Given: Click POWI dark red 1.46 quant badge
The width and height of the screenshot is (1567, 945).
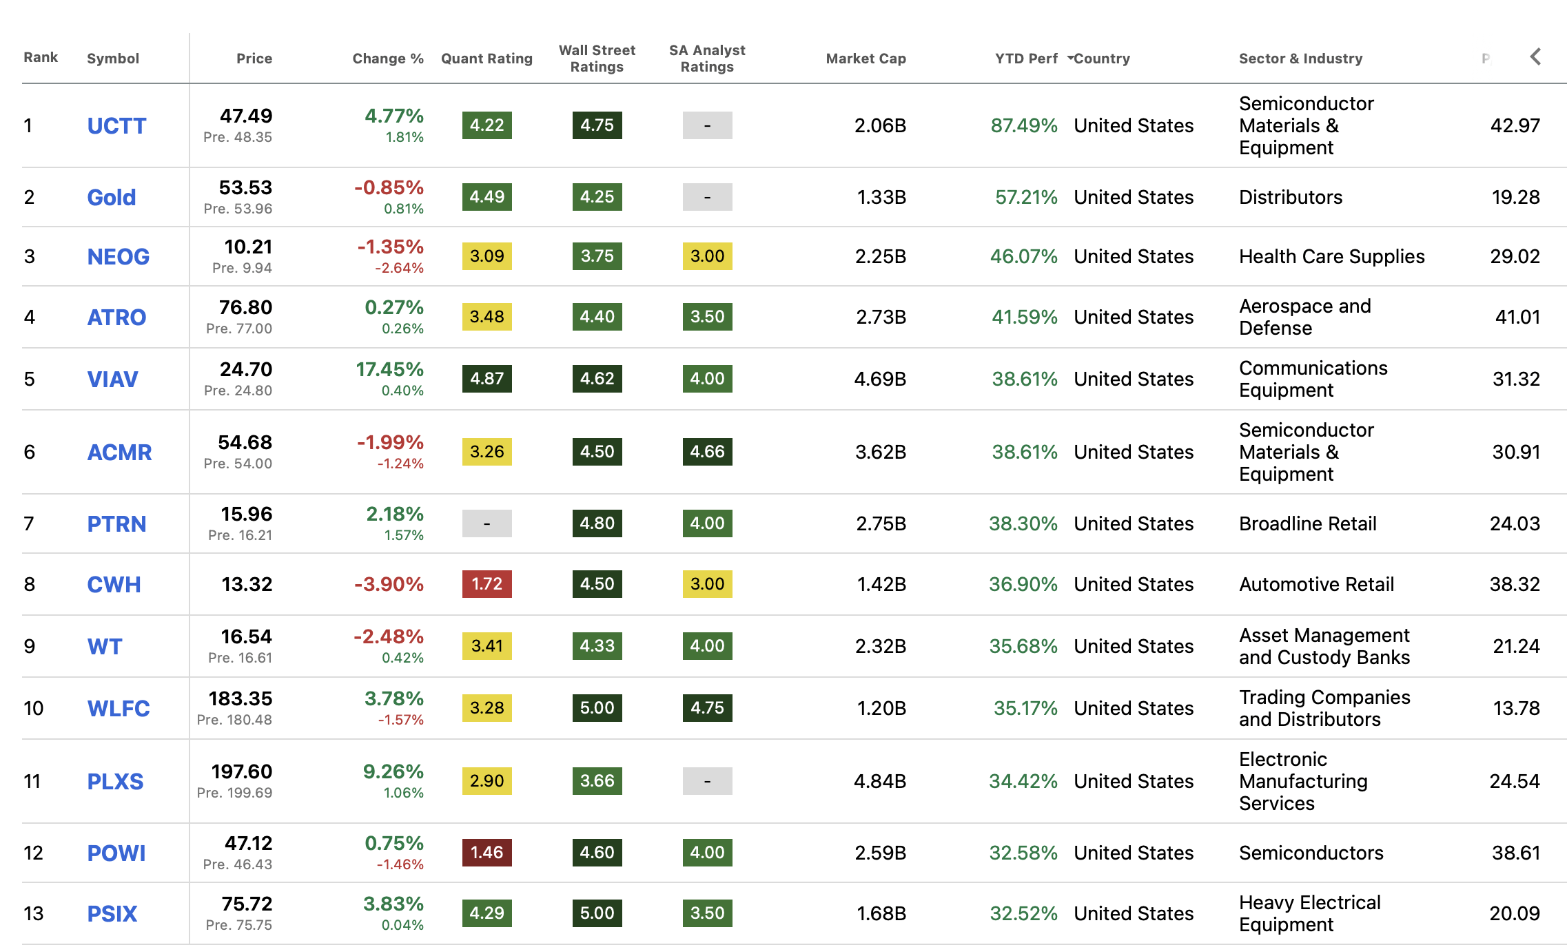Looking at the screenshot, I should tap(487, 853).
